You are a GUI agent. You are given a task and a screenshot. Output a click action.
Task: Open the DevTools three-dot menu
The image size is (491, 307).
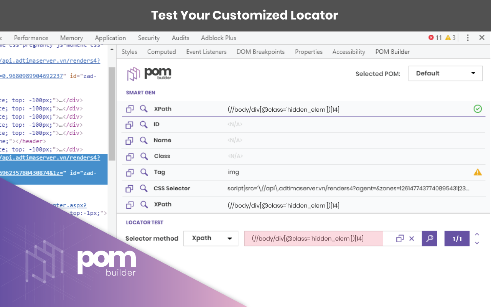(467, 38)
